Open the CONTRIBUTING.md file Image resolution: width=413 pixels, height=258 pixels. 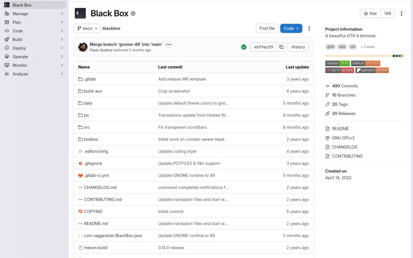pos(103,200)
